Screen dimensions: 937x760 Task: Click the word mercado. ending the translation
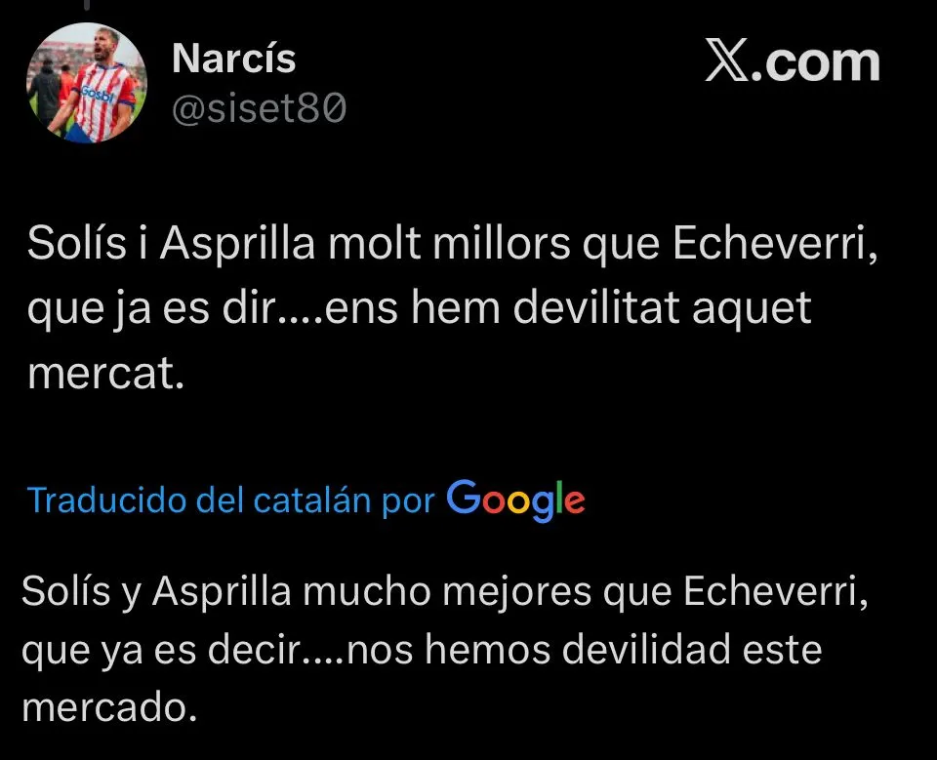(x=109, y=707)
